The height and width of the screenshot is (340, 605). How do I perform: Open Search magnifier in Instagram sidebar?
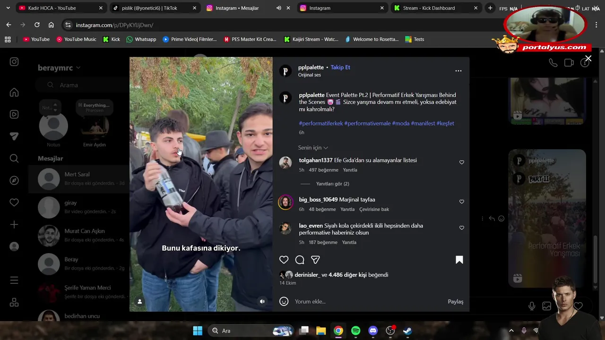coord(14,159)
